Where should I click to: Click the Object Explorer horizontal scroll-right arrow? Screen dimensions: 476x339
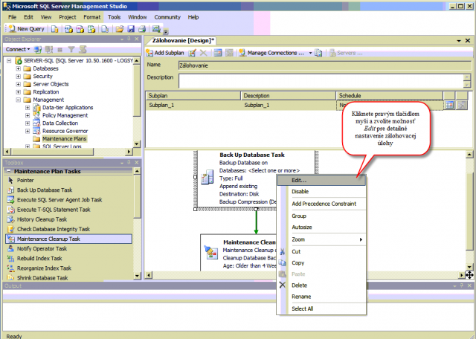(x=129, y=151)
